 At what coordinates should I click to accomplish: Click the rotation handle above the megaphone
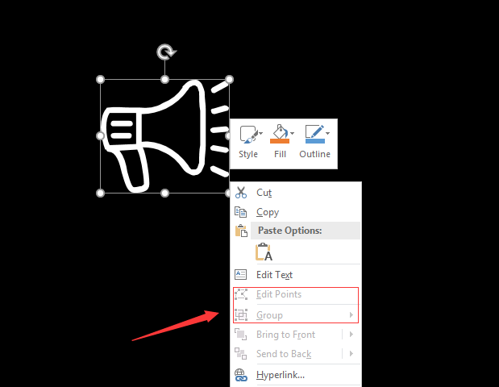[x=166, y=52]
